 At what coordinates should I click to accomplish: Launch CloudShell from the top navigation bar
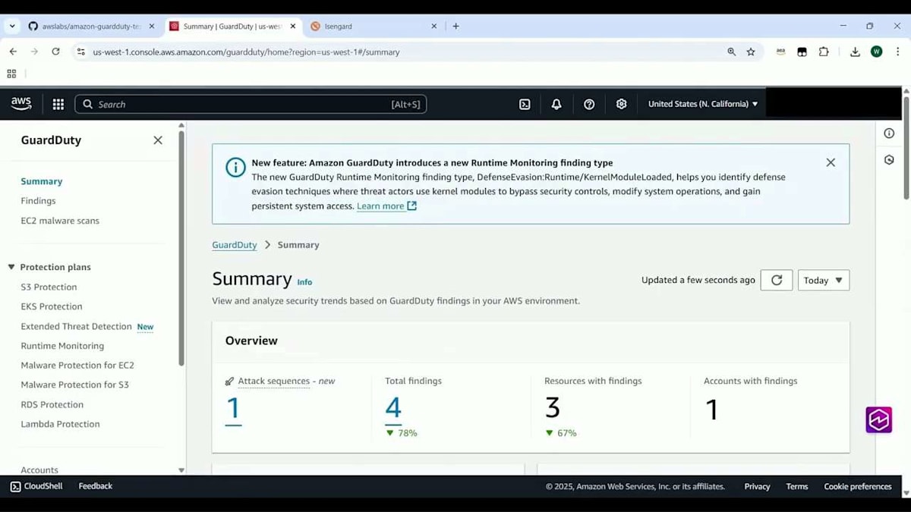(x=525, y=104)
